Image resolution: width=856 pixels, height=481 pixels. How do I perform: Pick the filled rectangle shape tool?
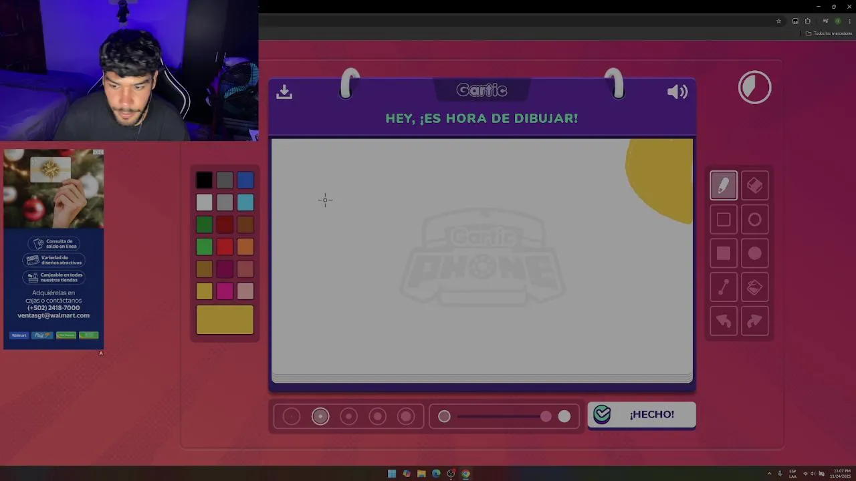723,253
